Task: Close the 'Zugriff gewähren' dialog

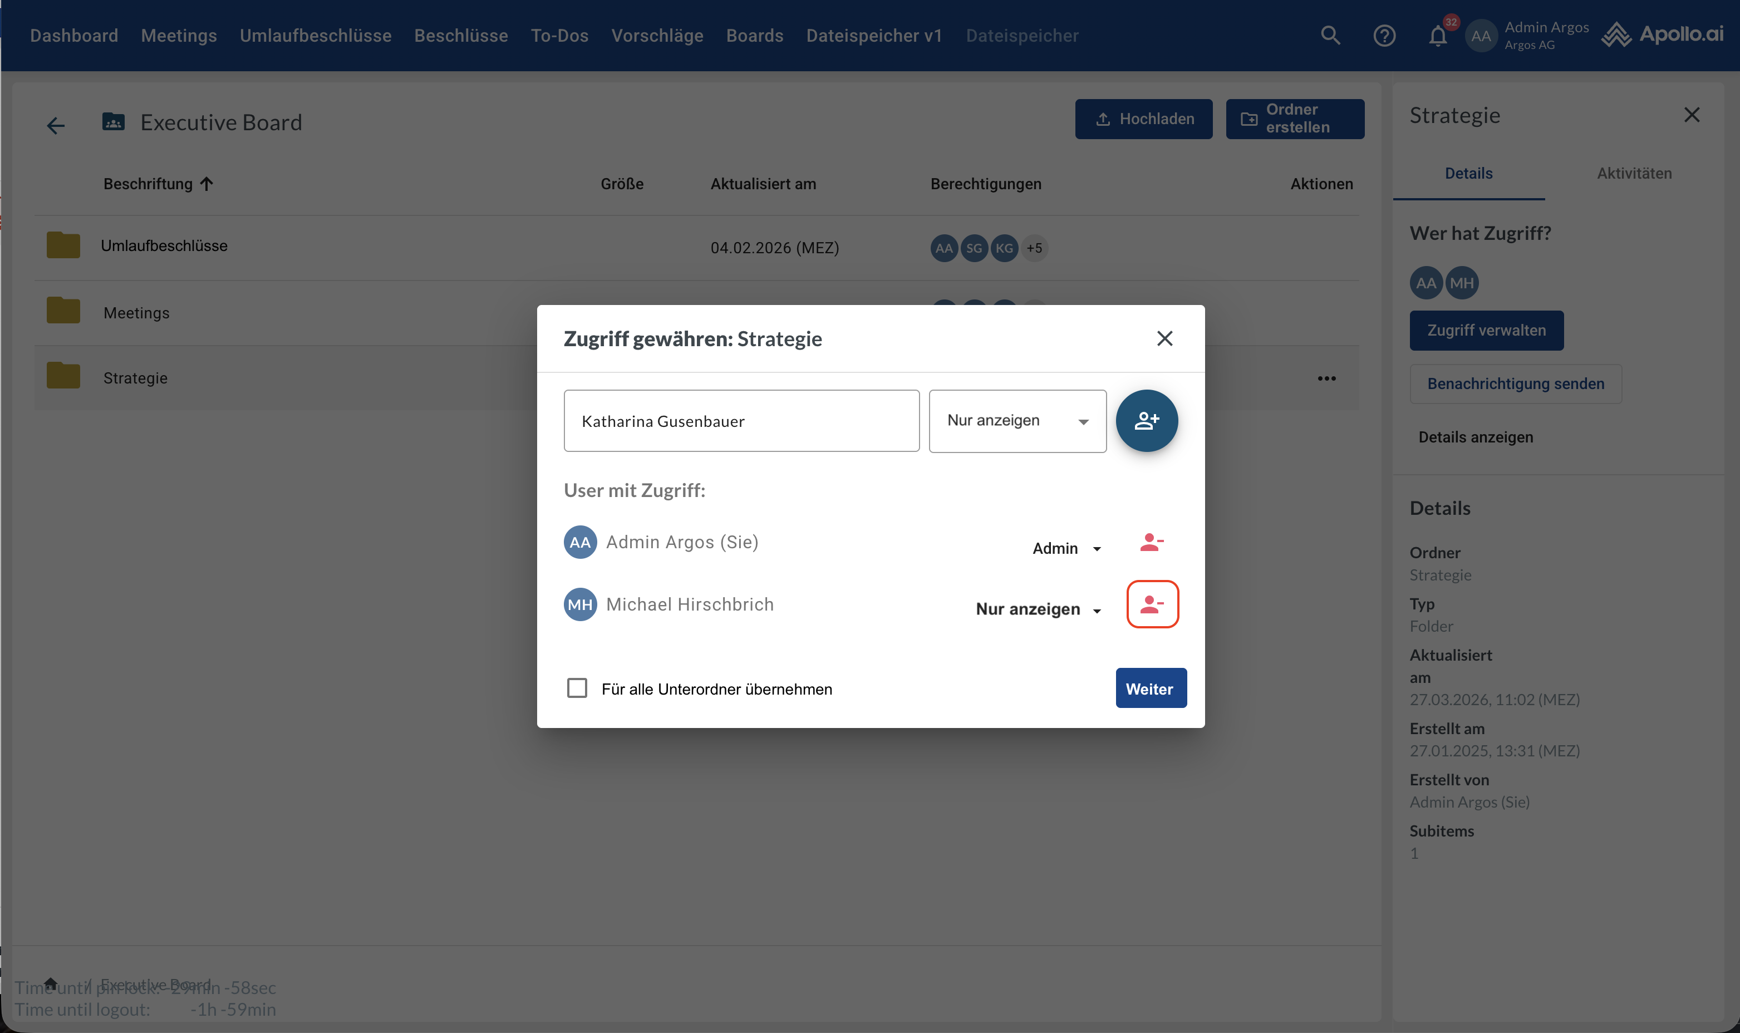Action: point(1164,338)
